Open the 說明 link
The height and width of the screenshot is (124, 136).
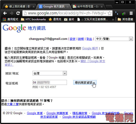[81, 39]
